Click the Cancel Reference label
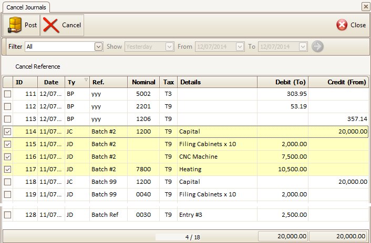The height and width of the screenshot is (243, 371). (38, 67)
